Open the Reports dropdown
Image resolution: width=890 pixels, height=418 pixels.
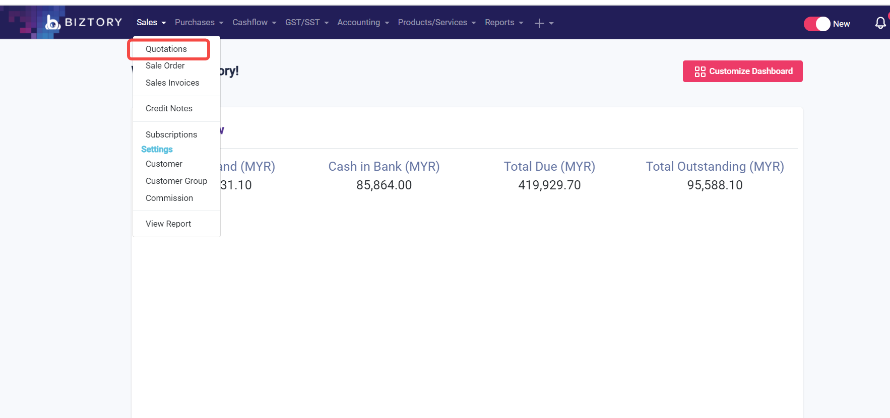504,22
